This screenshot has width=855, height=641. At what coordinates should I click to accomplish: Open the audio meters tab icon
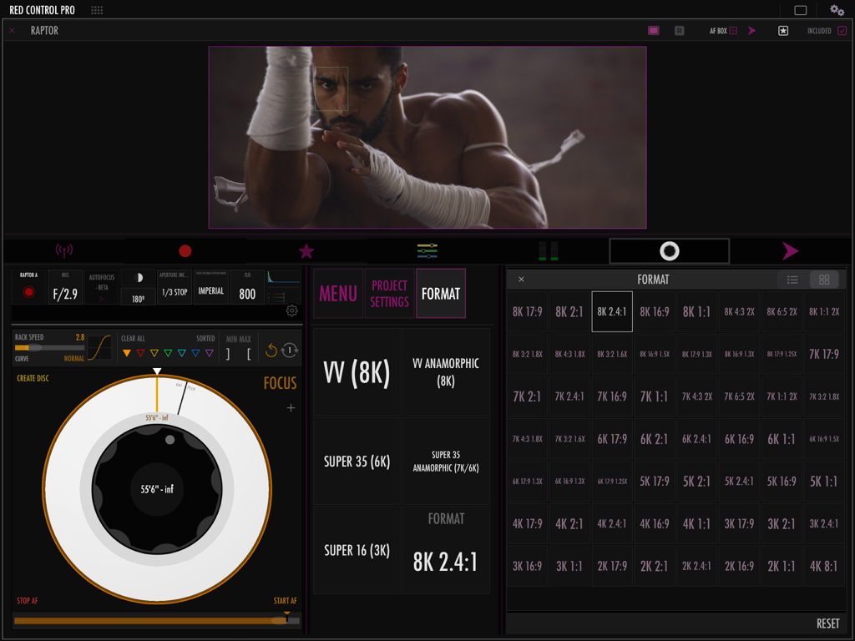point(548,250)
